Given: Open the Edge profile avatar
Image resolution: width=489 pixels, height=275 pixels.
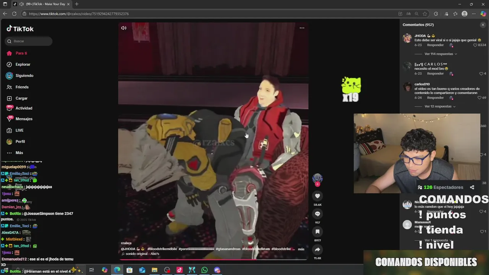Looking at the screenshot, I should pos(465,14).
